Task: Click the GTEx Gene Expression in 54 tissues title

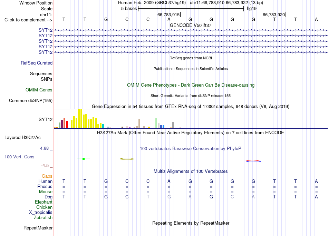Action: coord(191,106)
